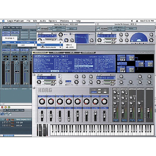Collapse the Korg performance panel with minus button
Screen dimensions: 156x156
click(34, 88)
